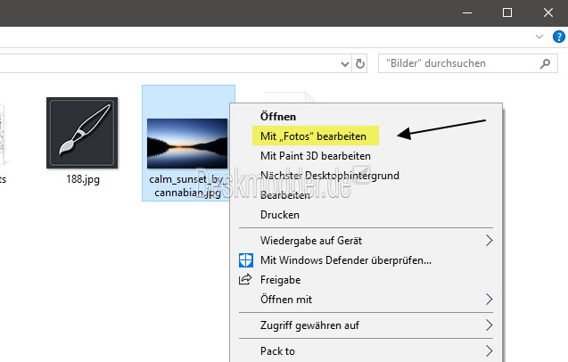568x362 pixels.
Task: Click the calm_sunset_by_cannabian.jpg file name
Action: tap(188, 185)
